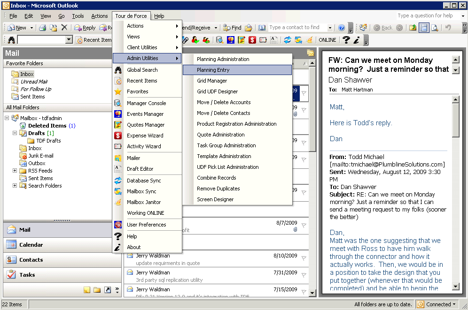Click the Quotes Manager notepad toolbar icon
The width and height of the screenshot is (468, 310).
[x=241, y=39]
